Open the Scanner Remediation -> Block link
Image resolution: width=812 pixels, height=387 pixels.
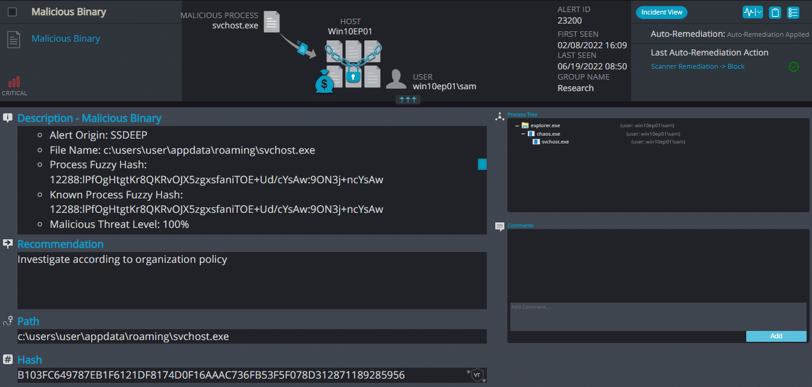[697, 66]
